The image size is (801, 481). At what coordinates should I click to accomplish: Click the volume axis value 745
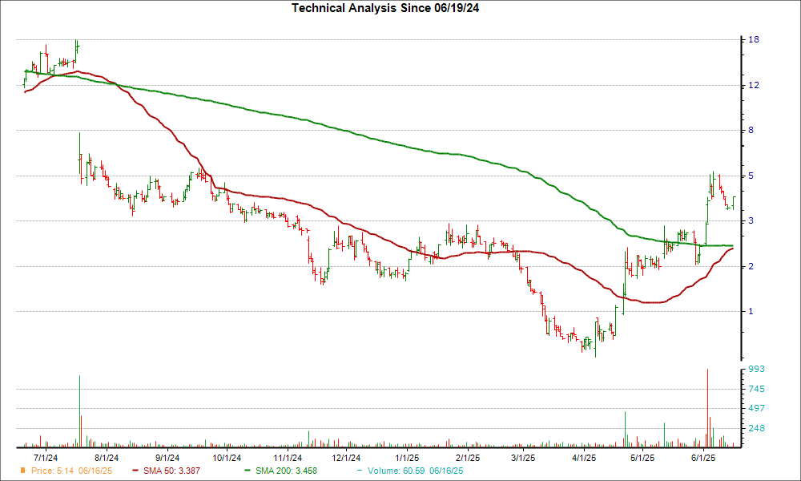click(x=757, y=389)
